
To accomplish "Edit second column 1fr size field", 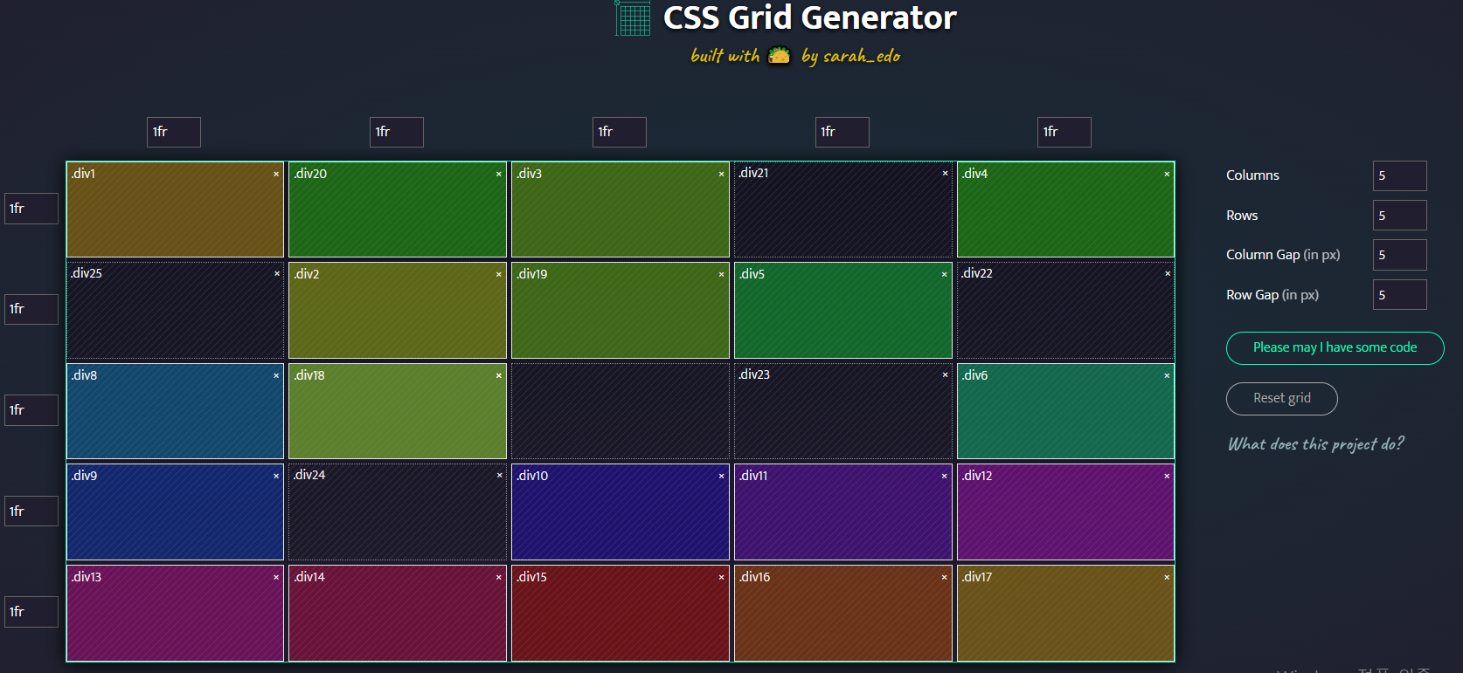I will point(397,132).
